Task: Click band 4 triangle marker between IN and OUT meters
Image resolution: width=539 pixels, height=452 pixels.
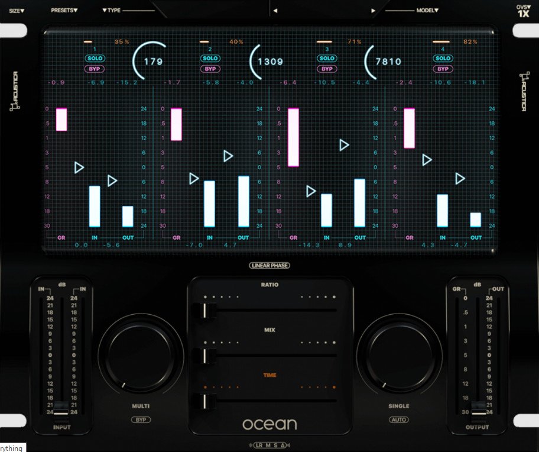Action: (x=460, y=178)
